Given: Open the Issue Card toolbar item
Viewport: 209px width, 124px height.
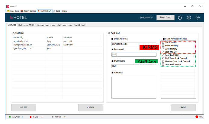Looking at the screenshot, I should (13, 11).
